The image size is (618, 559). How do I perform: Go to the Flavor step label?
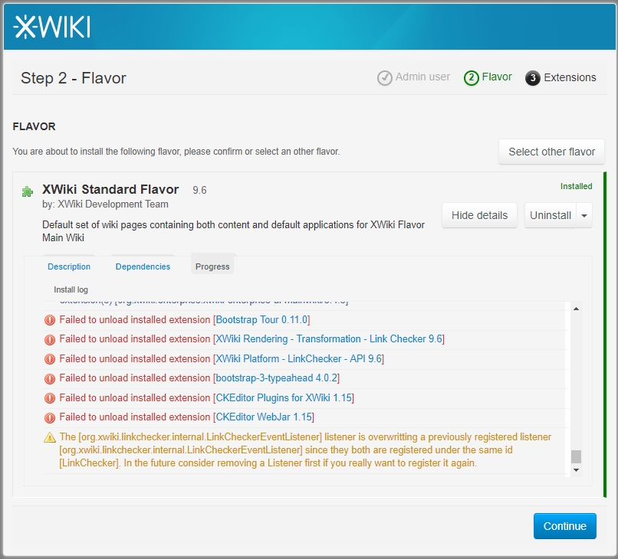[497, 77]
